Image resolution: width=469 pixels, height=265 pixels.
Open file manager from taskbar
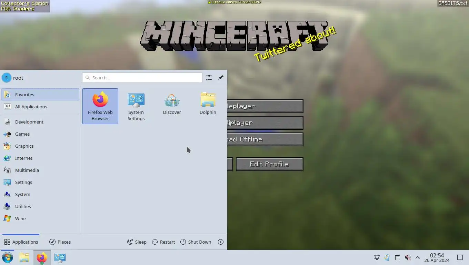[x=24, y=257]
